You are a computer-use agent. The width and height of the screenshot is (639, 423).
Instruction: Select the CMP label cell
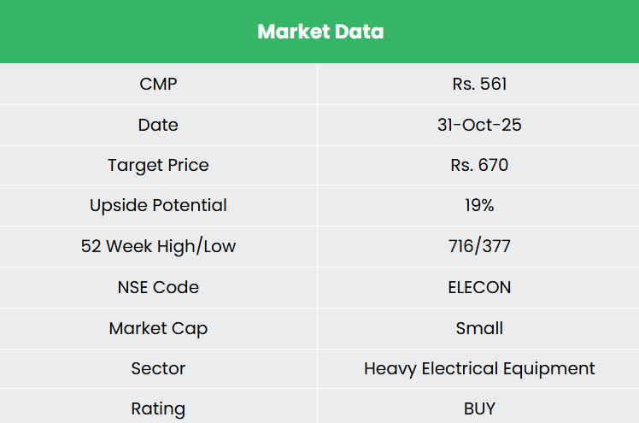158,84
